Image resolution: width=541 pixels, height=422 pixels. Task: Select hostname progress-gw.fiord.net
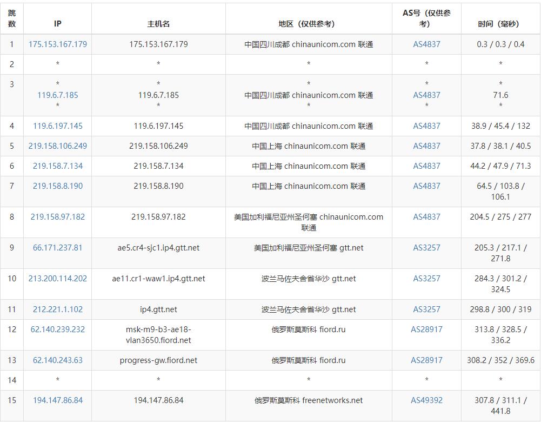[158, 360]
